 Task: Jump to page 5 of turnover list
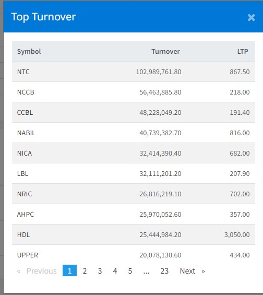point(130,271)
